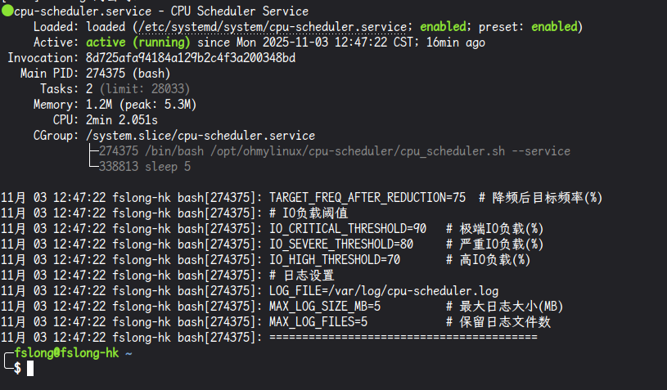Click MAX_LOG_FILES=5 log entry
This screenshot has height=390, width=667.
[x=318, y=321]
